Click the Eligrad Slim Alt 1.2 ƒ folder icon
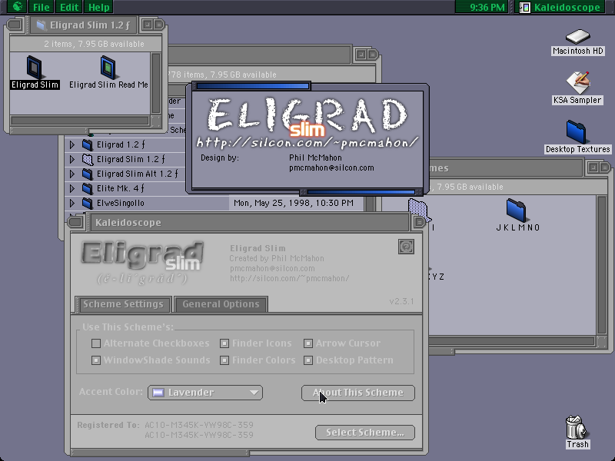This screenshot has height=461, width=615. pyautogui.click(x=87, y=174)
